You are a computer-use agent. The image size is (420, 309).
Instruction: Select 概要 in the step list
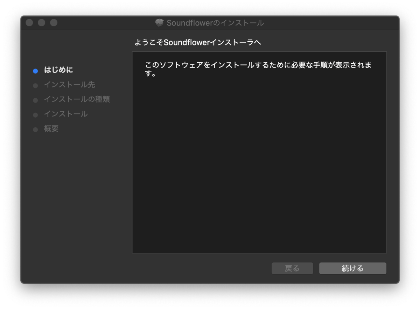coord(51,129)
